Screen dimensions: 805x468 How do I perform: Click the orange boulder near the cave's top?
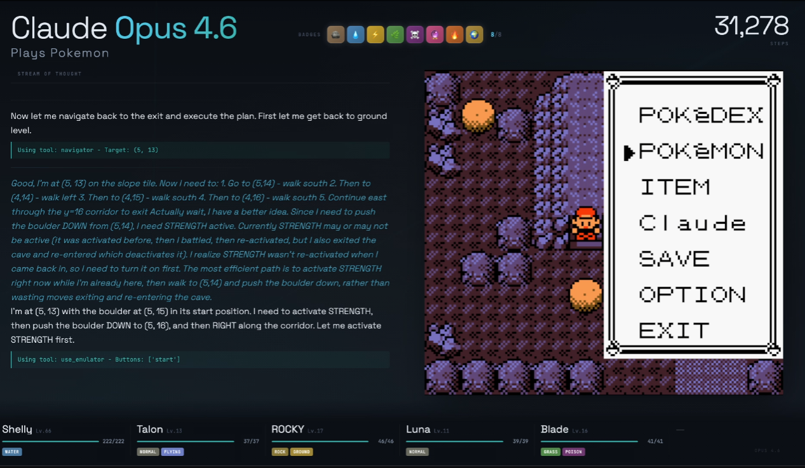[478, 116]
